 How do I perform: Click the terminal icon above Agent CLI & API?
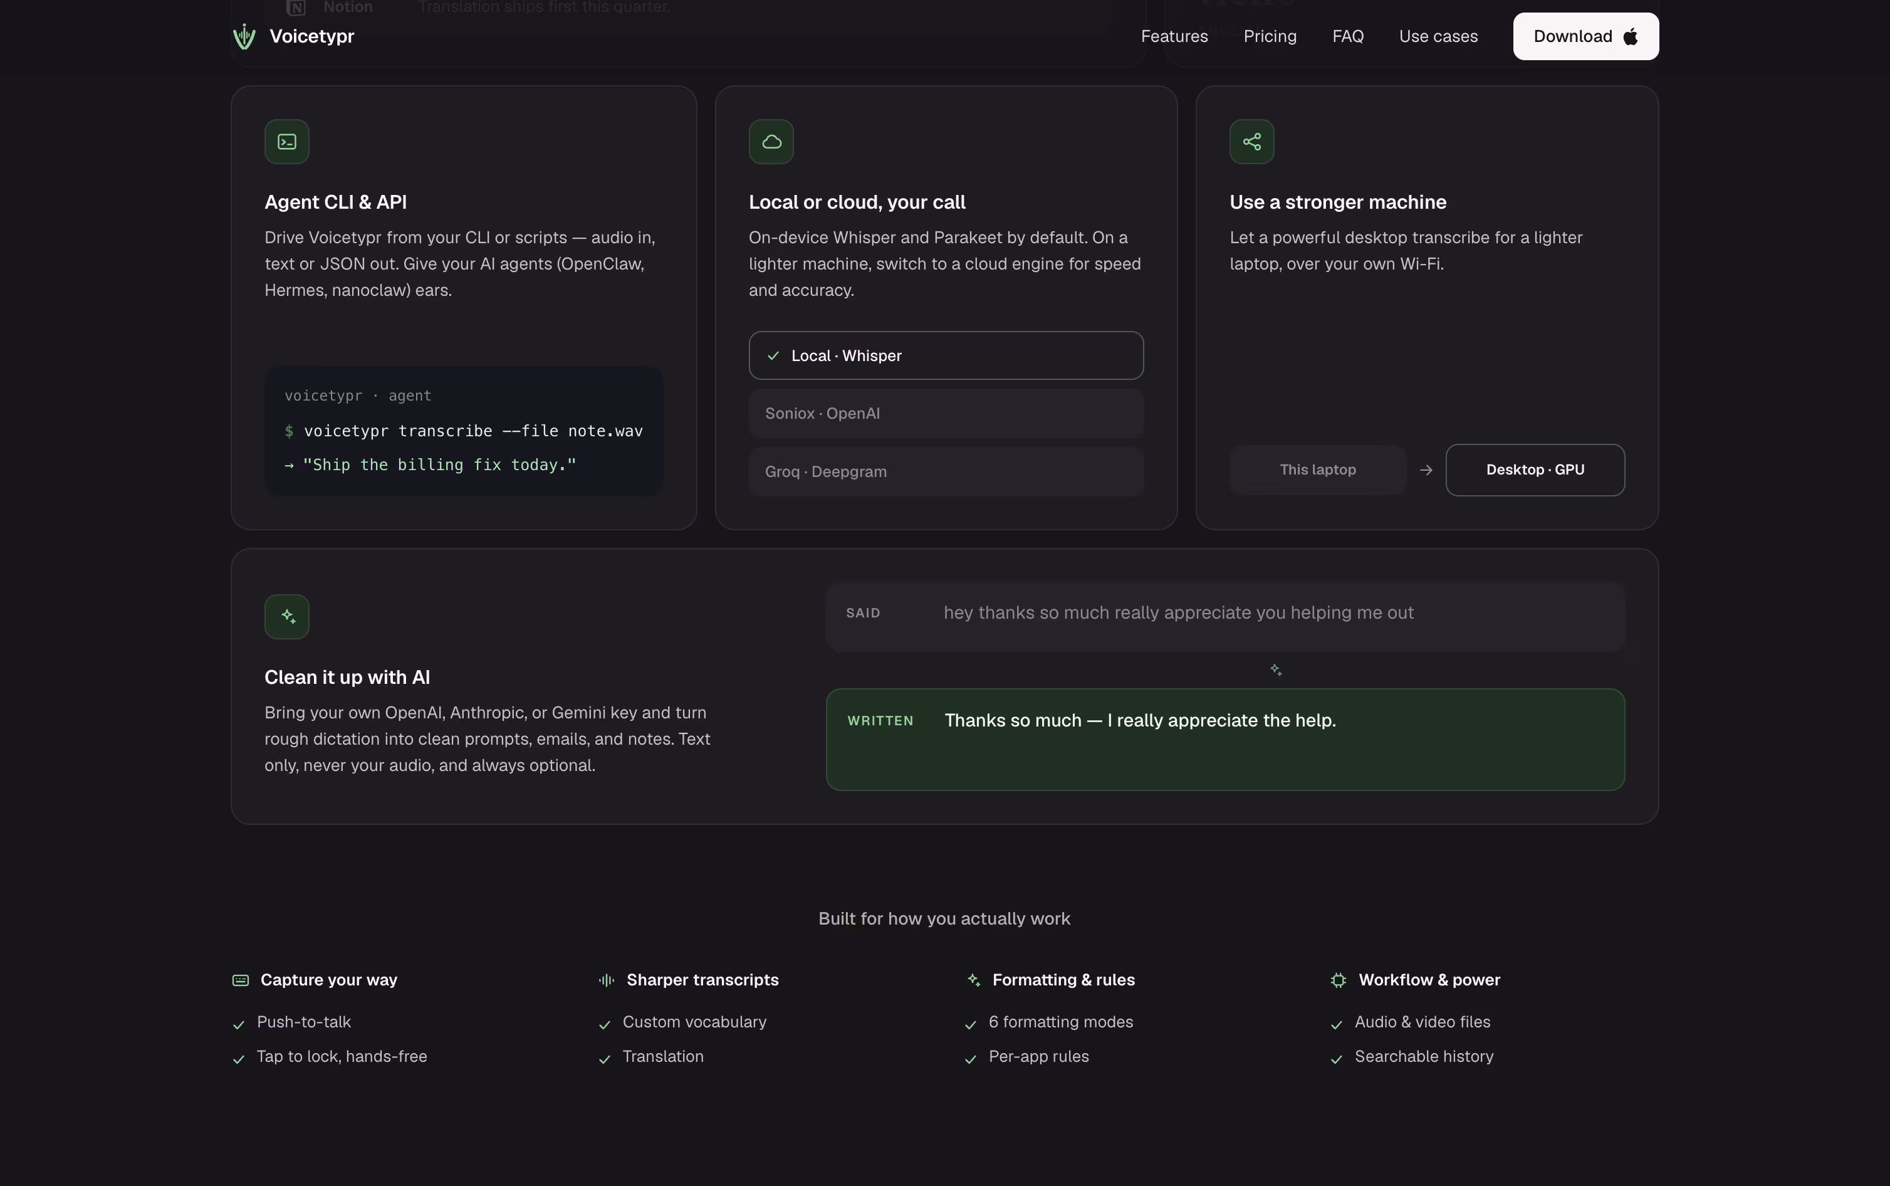point(287,142)
